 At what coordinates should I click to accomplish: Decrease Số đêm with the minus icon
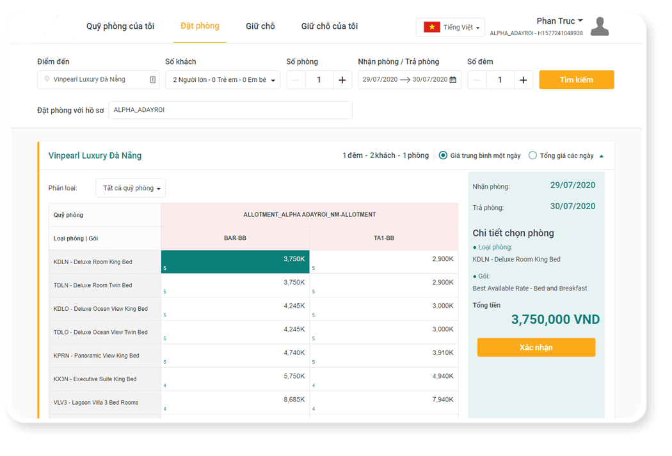tap(476, 80)
